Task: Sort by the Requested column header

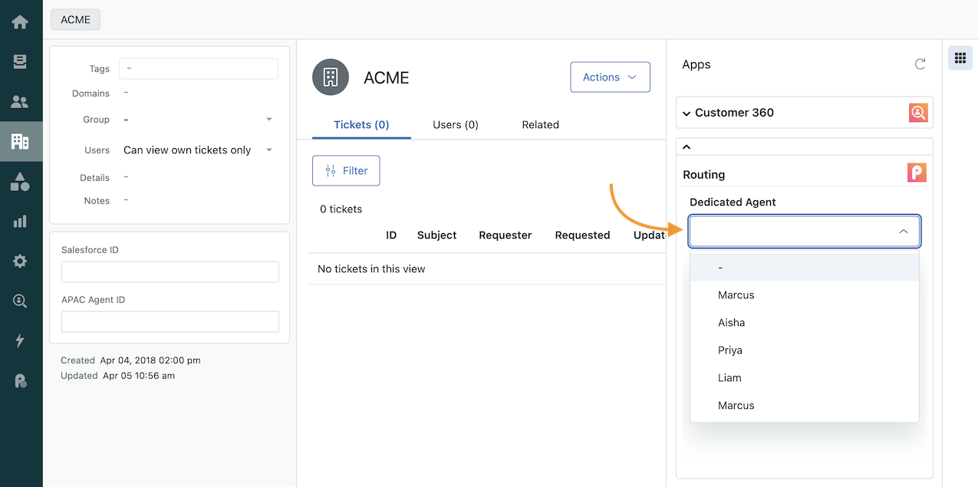Action: [583, 235]
